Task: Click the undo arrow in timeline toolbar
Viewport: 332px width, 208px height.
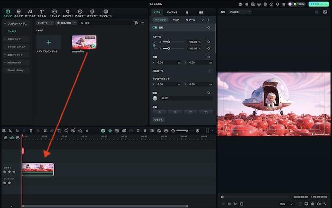Action: point(17,131)
